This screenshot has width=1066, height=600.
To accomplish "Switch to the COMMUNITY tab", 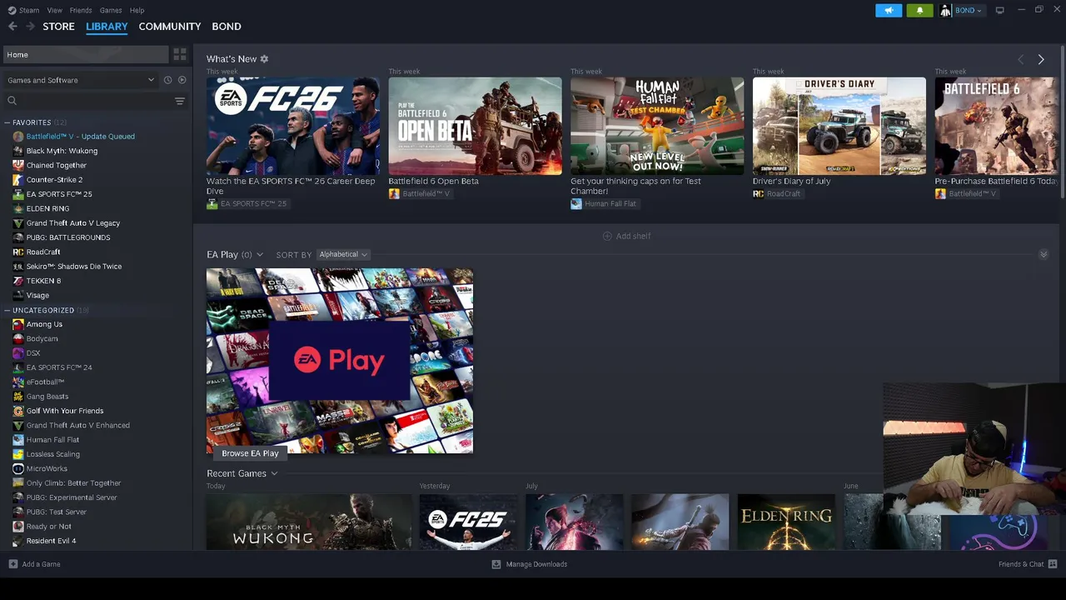I will coord(170,27).
